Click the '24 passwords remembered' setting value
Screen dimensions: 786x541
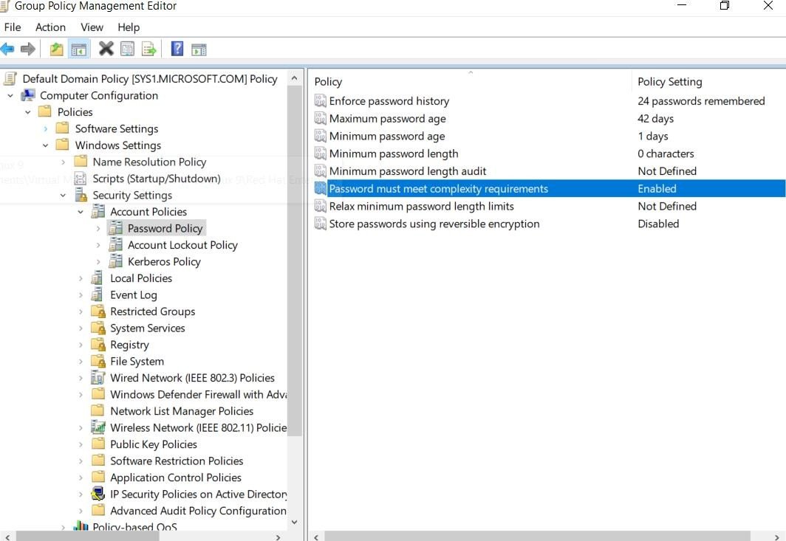701,100
